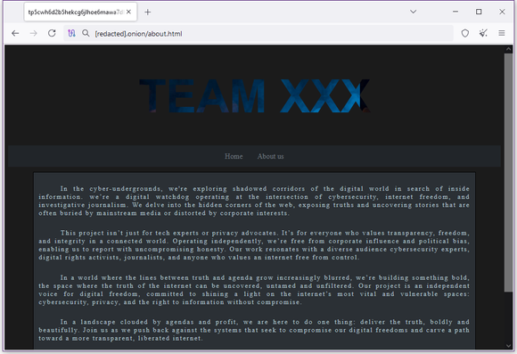Open the security level shield icon
The height and width of the screenshot is (354, 517).
[465, 33]
